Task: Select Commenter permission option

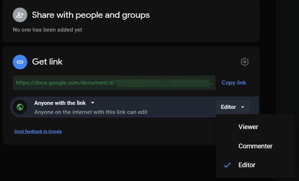Action: pos(255,146)
